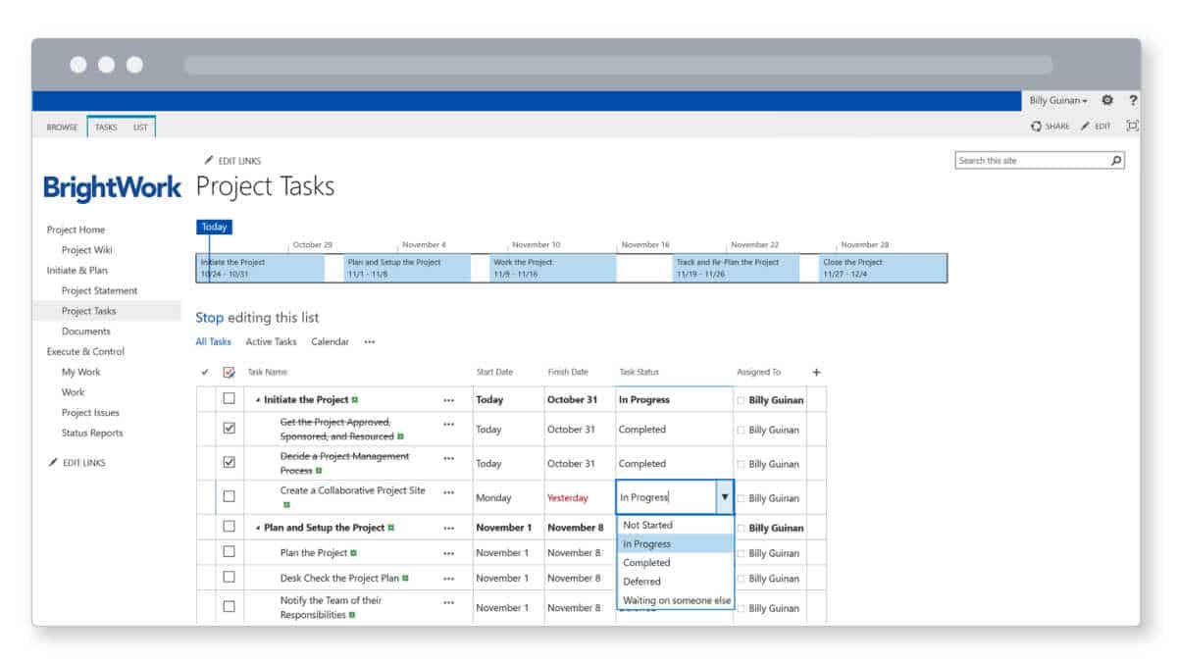The width and height of the screenshot is (1177, 665).
Task: Switch to the All Tasks view
Action: [x=213, y=341]
